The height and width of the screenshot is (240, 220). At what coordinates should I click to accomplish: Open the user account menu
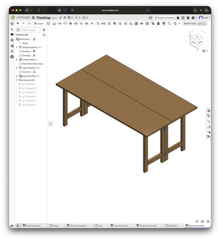205,18
